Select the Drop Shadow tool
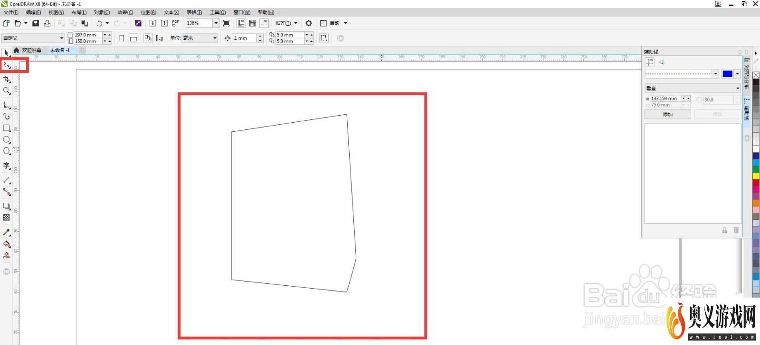Screen dimensions: 760x345 pos(7,206)
